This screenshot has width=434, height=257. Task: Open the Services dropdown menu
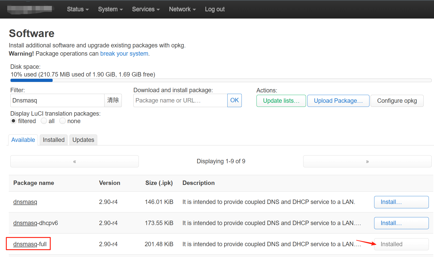(x=146, y=9)
